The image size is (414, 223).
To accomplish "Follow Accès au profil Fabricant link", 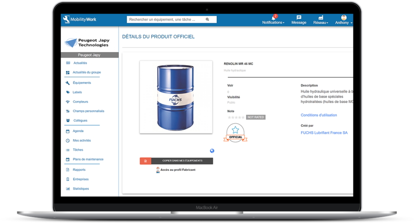I will coord(178,170).
